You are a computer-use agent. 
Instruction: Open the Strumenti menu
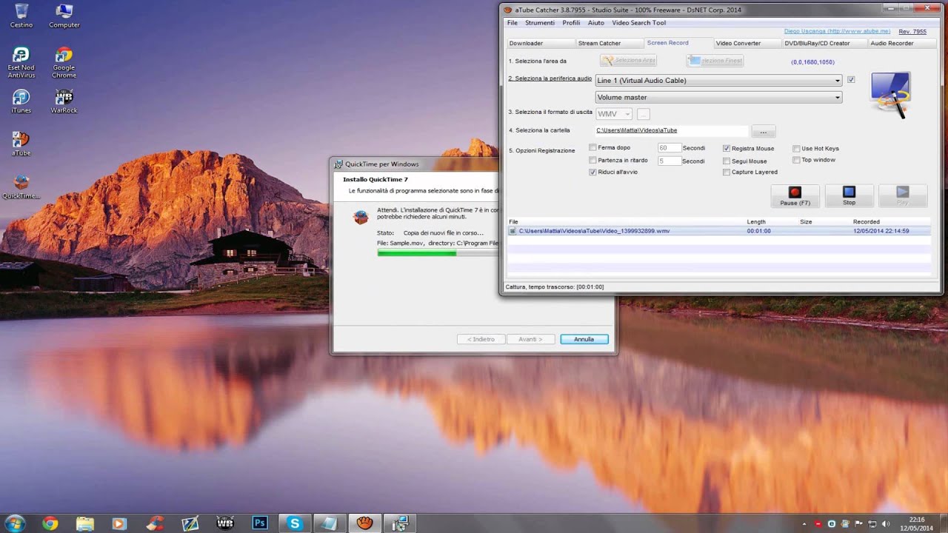tap(540, 23)
